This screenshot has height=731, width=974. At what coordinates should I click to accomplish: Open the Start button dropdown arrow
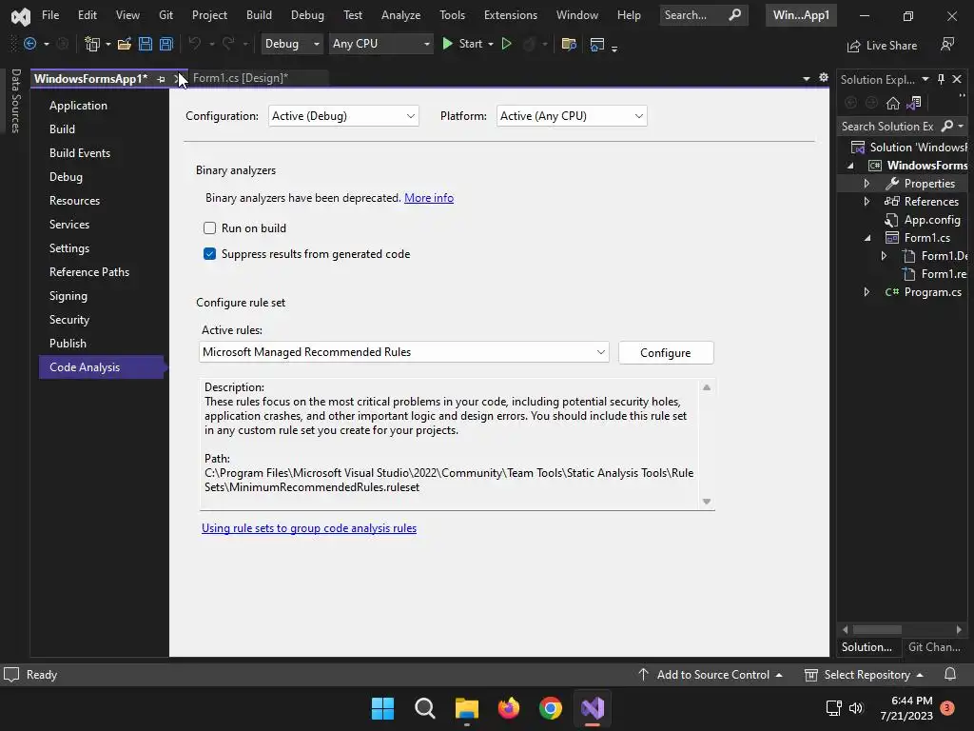(x=491, y=44)
